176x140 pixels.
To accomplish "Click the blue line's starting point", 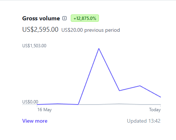I will point(37,105).
